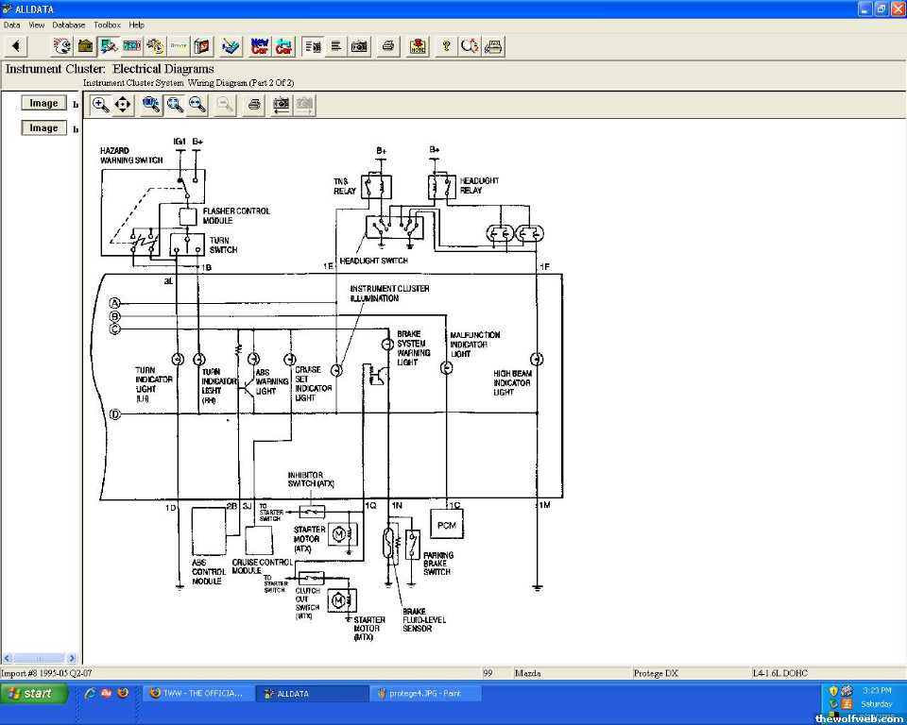Click the camera icon in main toolbar
The width and height of the screenshot is (907, 725).
pos(359,45)
